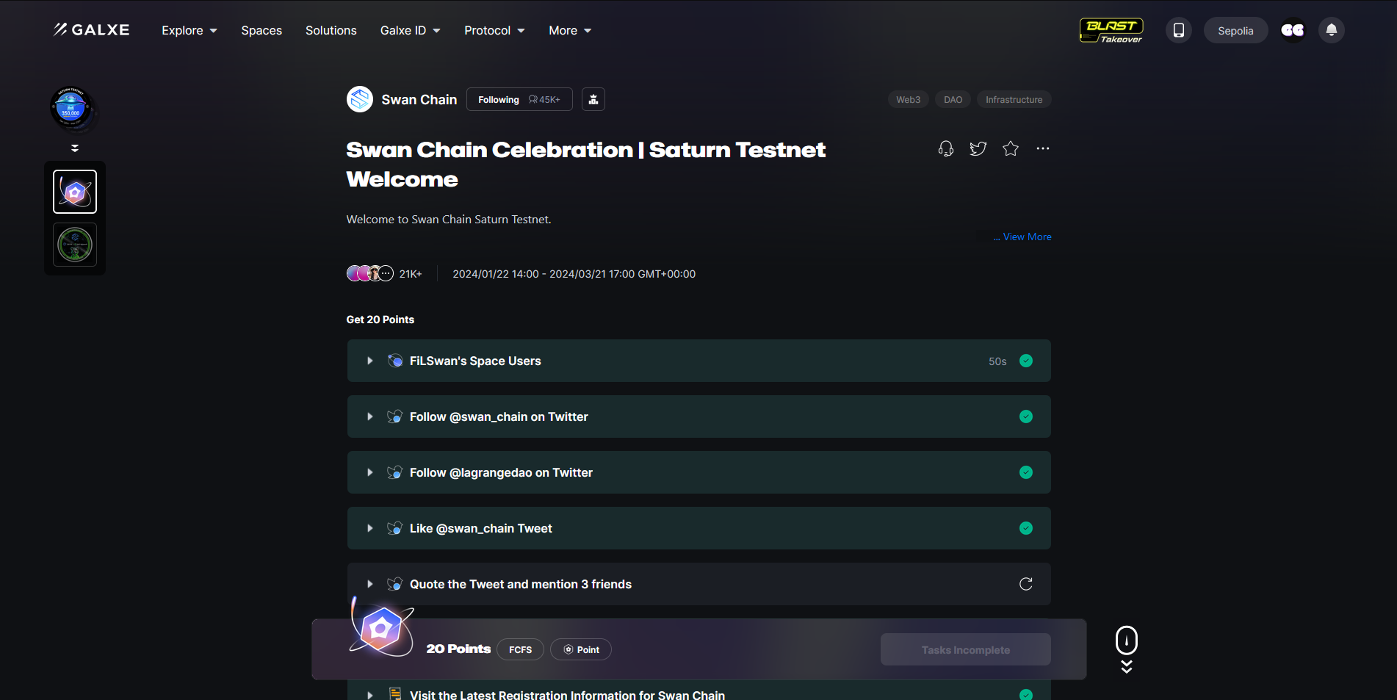Open the notifications bell

click(1331, 30)
